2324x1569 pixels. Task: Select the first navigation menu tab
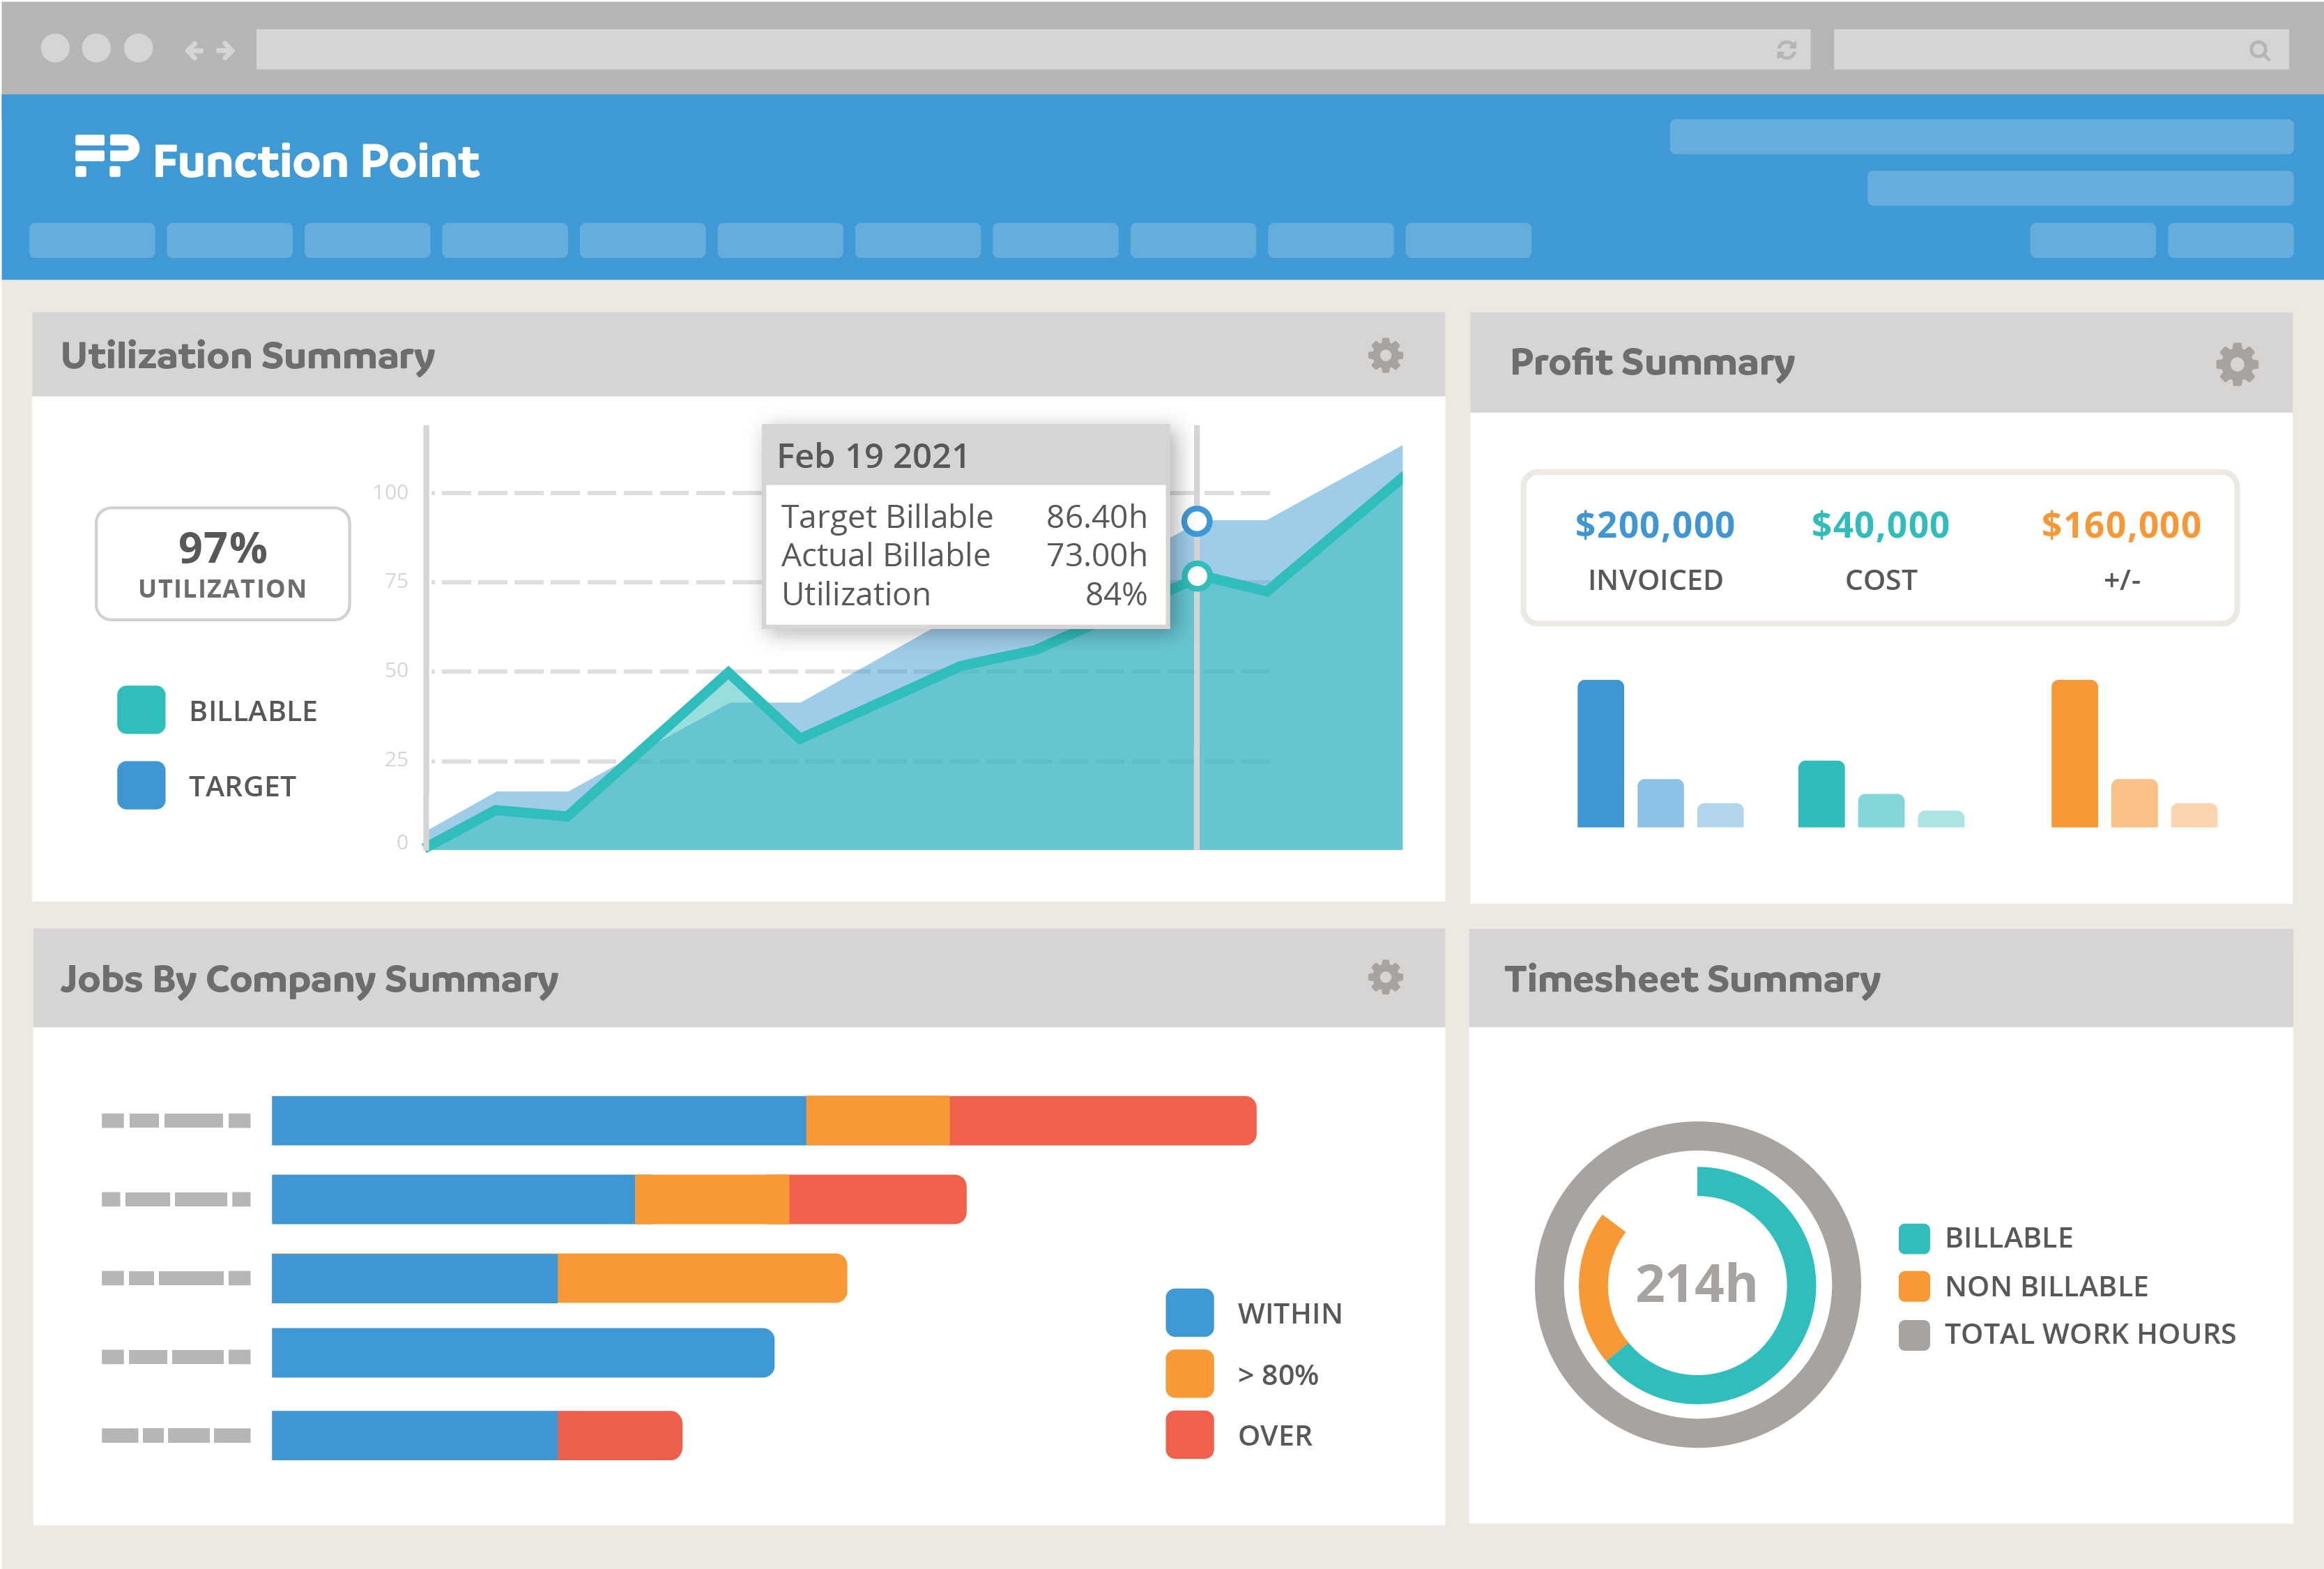pyautogui.click(x=92, y=241)
